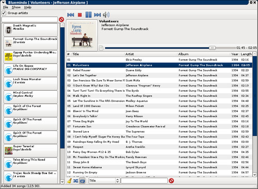
Task: Select the Walk Right In track
Action: pos(159,96)
